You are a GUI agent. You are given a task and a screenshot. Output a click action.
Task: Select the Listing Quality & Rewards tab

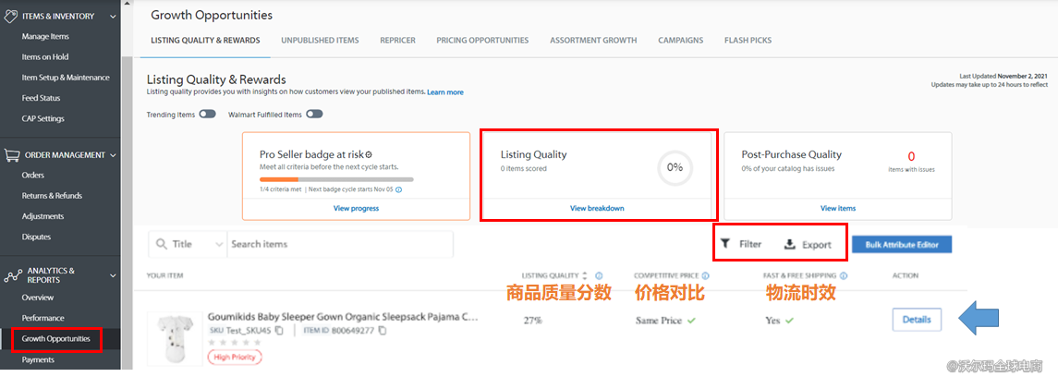point(205,41)
